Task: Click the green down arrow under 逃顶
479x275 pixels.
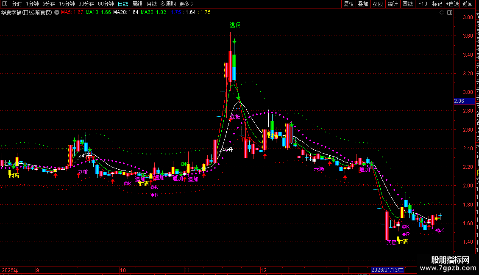Action: 234,41
